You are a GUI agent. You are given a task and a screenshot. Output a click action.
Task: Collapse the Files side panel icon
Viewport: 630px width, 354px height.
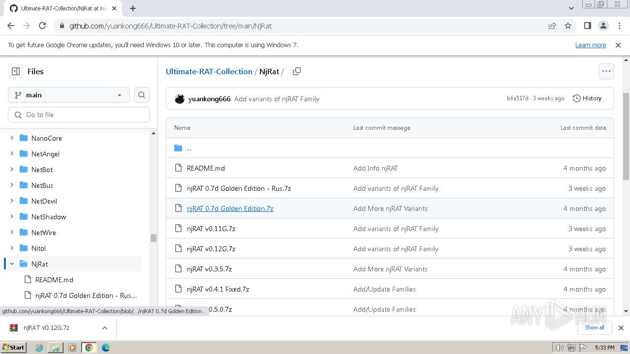(x=16, y=71)
